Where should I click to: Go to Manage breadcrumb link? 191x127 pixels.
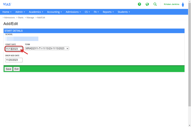click(x=30, y=17)
